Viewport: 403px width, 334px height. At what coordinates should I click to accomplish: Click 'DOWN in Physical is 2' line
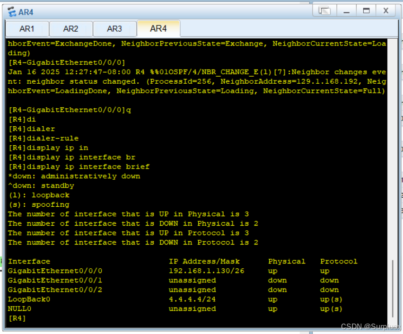(x=133, y=223)
